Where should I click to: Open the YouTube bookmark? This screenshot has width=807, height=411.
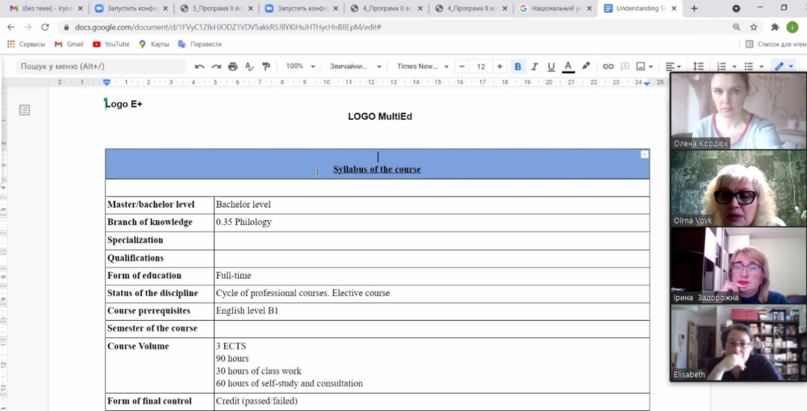111,44
